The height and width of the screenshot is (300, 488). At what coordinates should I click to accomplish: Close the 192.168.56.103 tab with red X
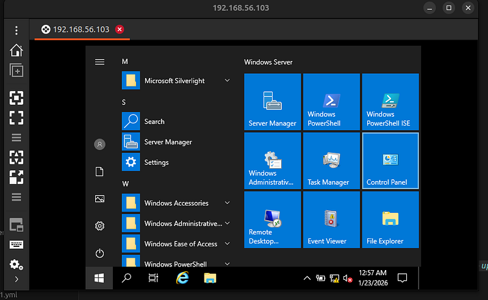(x=120, y=29)
